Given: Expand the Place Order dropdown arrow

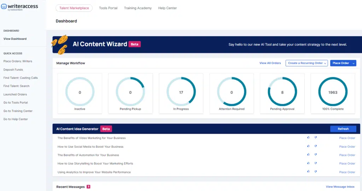Looking at the screenshot, I should pyautogui.click(x=354, y=63).
